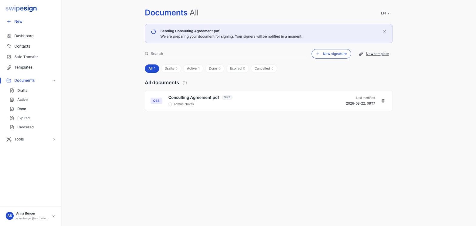
Task: Click the Drafts document icon in sidebar
Action: click(12, 90)
